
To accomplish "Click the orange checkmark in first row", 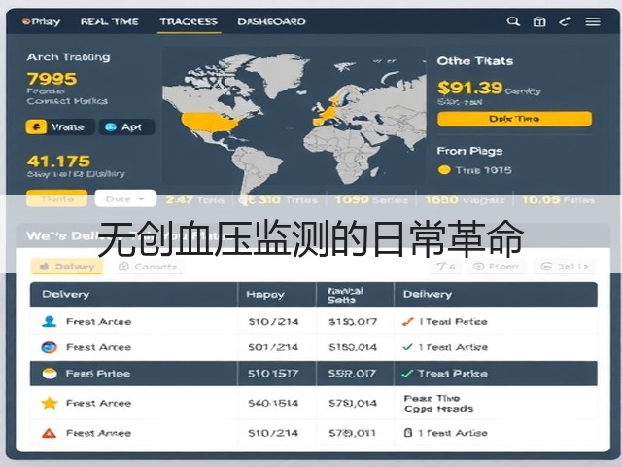I will (x=408, y=322).
